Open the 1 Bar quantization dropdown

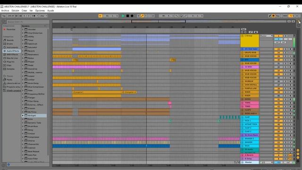click(43, 16)
